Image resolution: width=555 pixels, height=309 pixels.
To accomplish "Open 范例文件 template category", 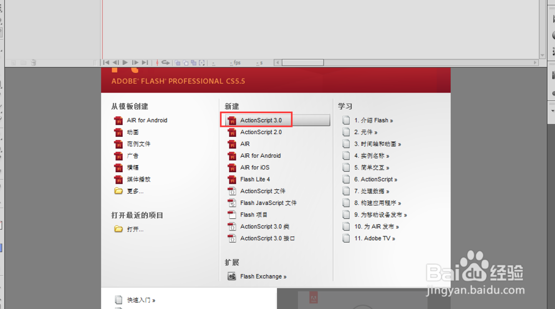I will pos(139,144).
